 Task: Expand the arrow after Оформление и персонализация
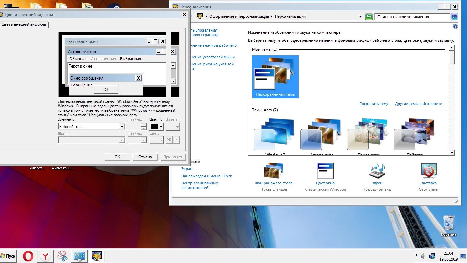click(x=272, y=16)
